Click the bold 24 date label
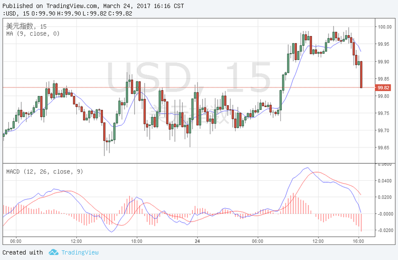This screenshot has height=260, width=398. (x=197, y=241)
